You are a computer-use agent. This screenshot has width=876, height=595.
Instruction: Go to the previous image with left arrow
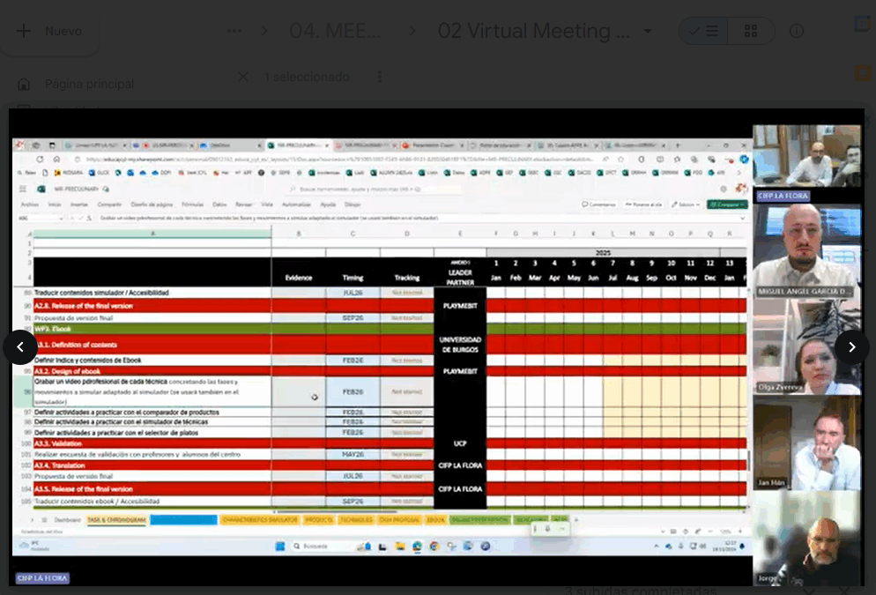point(20,347)
